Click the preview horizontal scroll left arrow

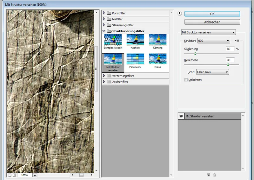(72, 175)
